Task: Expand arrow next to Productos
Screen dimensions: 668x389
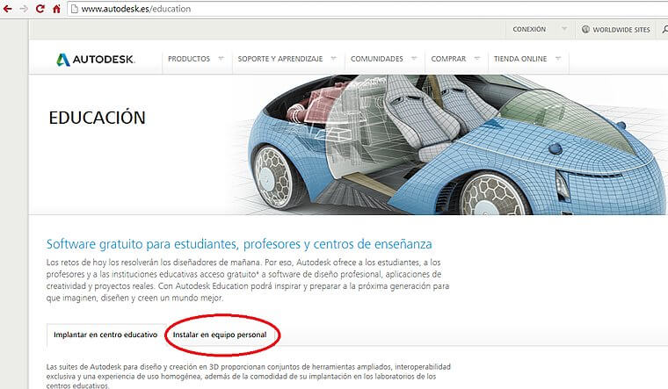Action: [221, 58]
